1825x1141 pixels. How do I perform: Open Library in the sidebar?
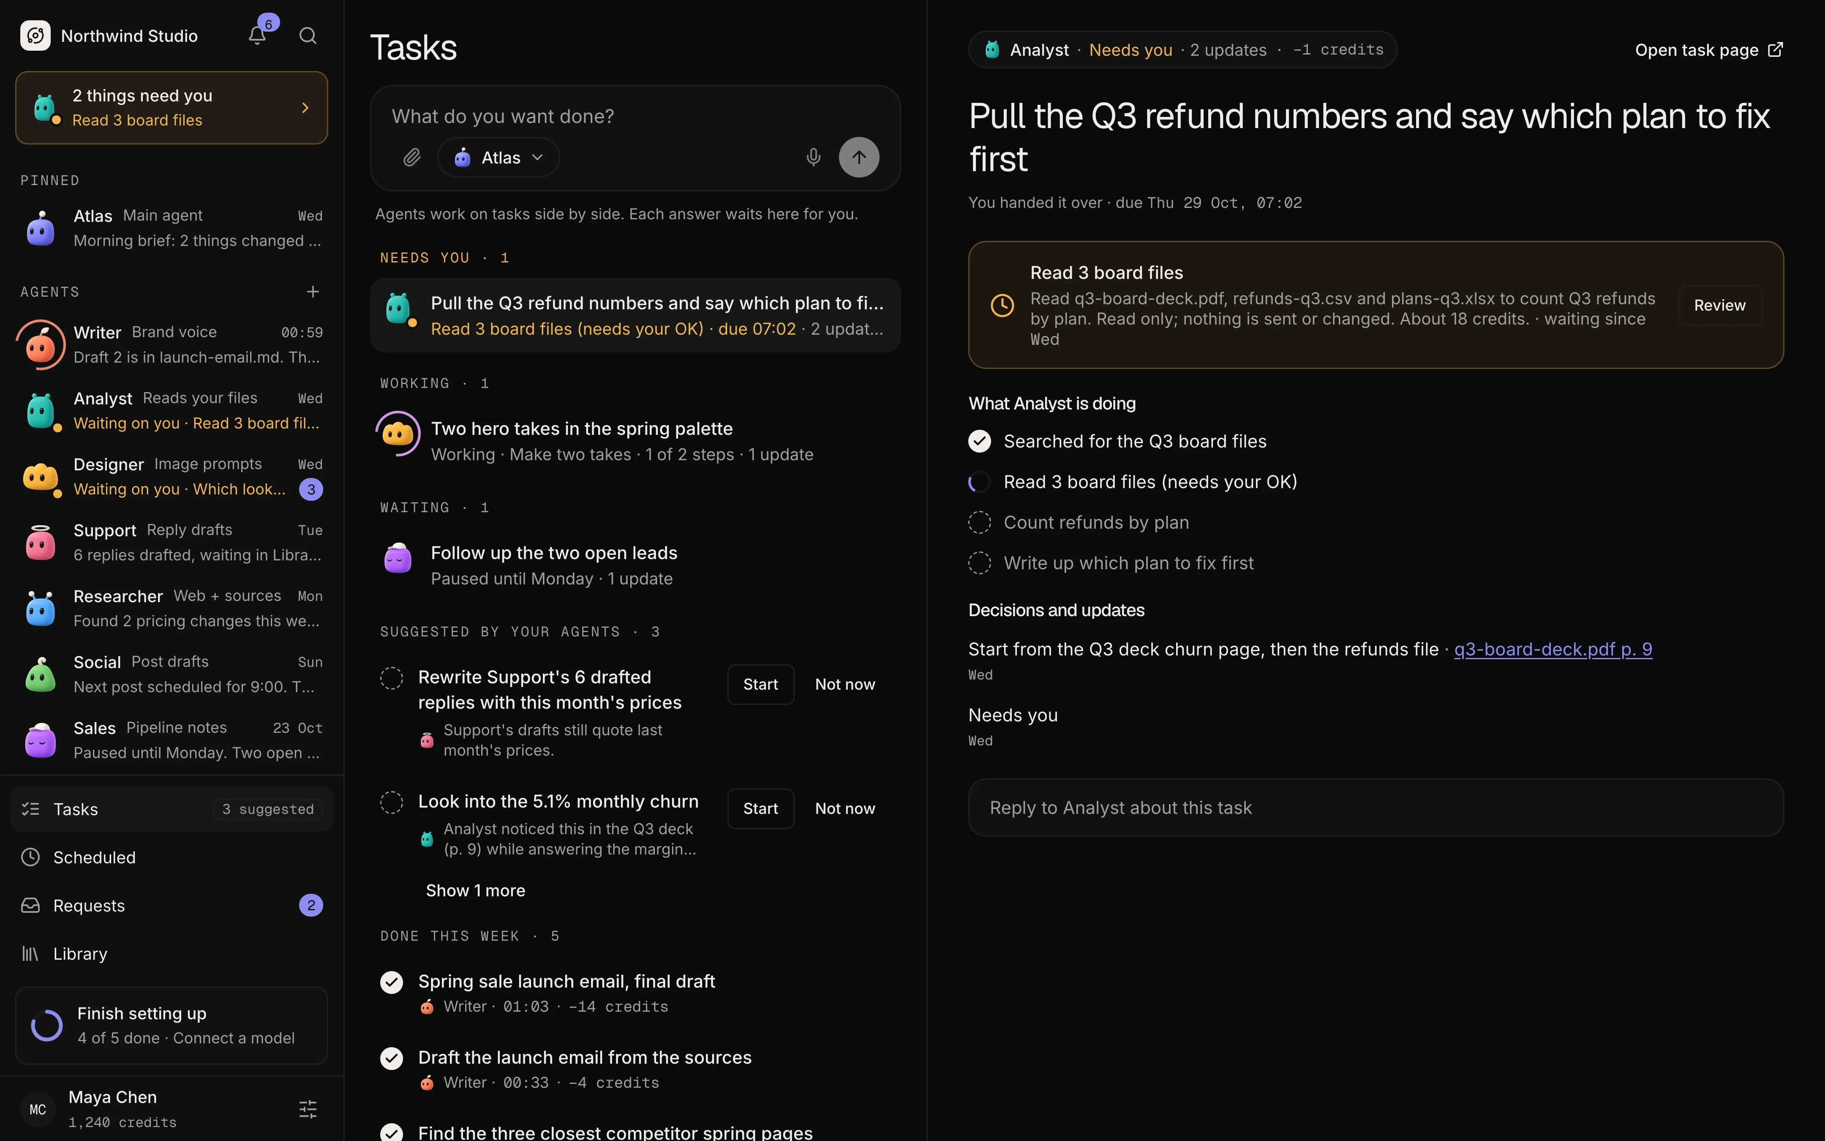[172, 954]
